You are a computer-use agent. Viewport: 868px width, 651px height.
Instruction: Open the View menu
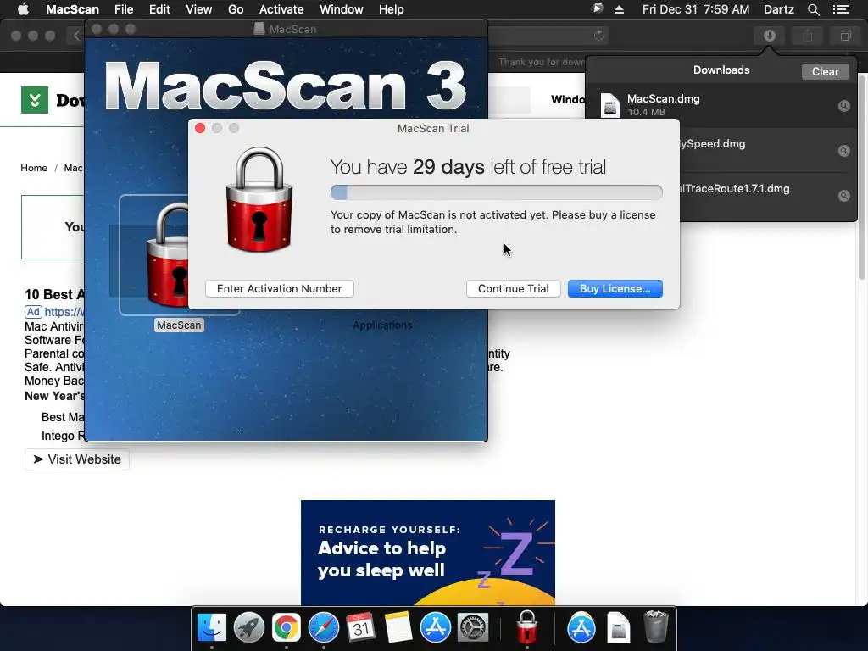(198, 9)
